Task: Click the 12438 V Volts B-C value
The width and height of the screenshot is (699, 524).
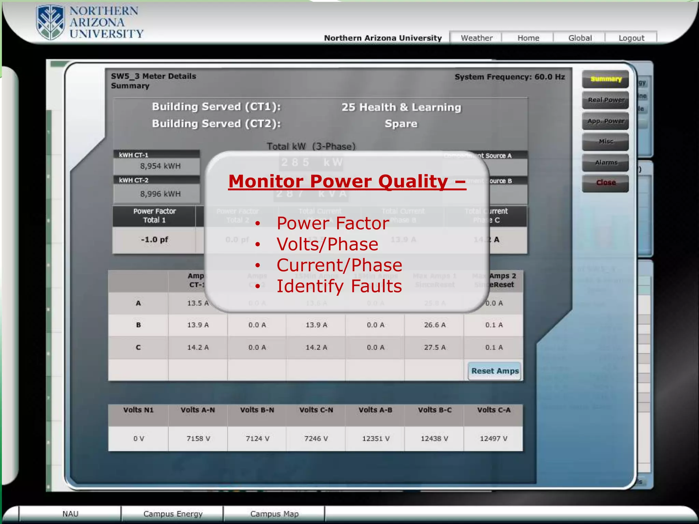Action: [434, 438]
